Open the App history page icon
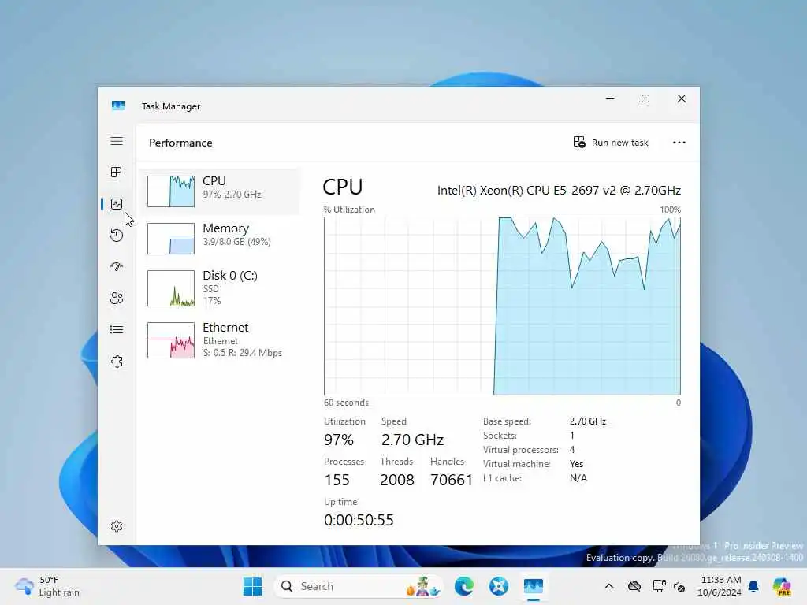The height and width of the screenshot is (605, 807). pyautogui.click(x=117, y=235)
